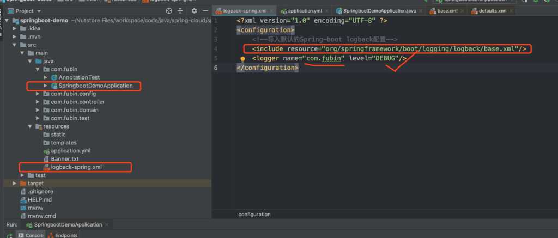This screenshot has height=238, width=558.
Task: Close the SpringbootDemoApplication run tab
Action: 106,225
